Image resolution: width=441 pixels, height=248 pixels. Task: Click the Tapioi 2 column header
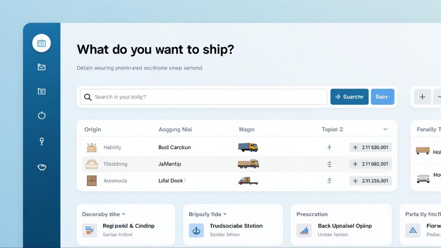pos(332,130)
